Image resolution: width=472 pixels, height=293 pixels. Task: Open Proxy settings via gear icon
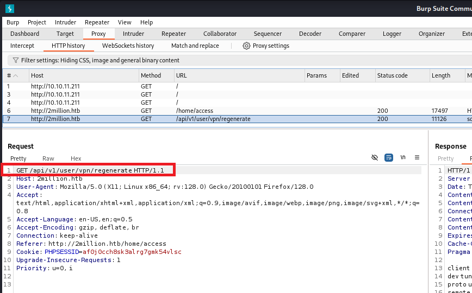246,46
